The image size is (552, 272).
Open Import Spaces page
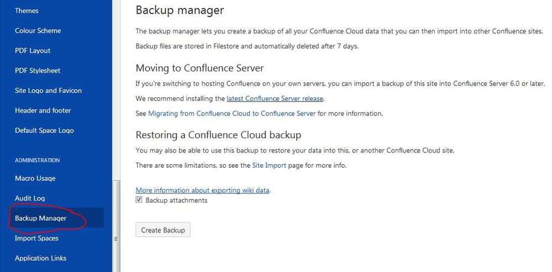coord(36,238)
